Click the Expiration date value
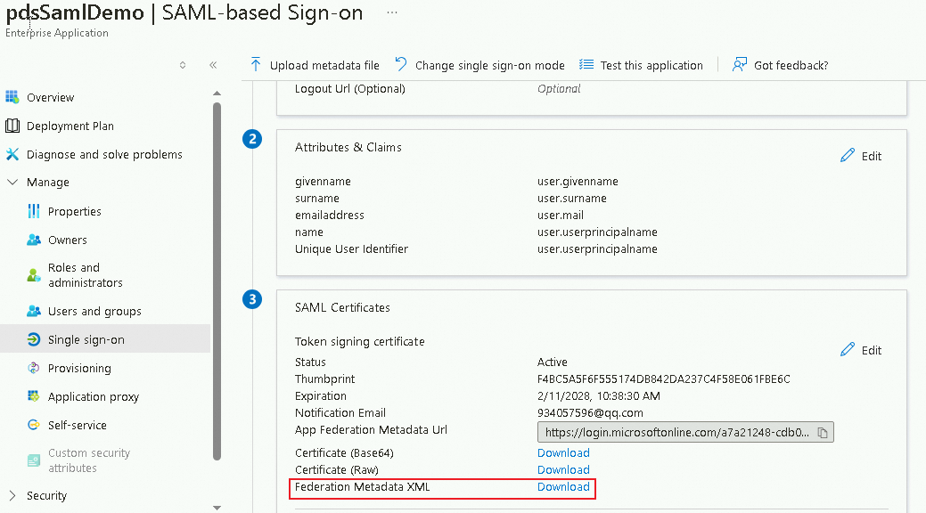Image resolution: width=926 pixels, height=513 pixels. [598, 396]
